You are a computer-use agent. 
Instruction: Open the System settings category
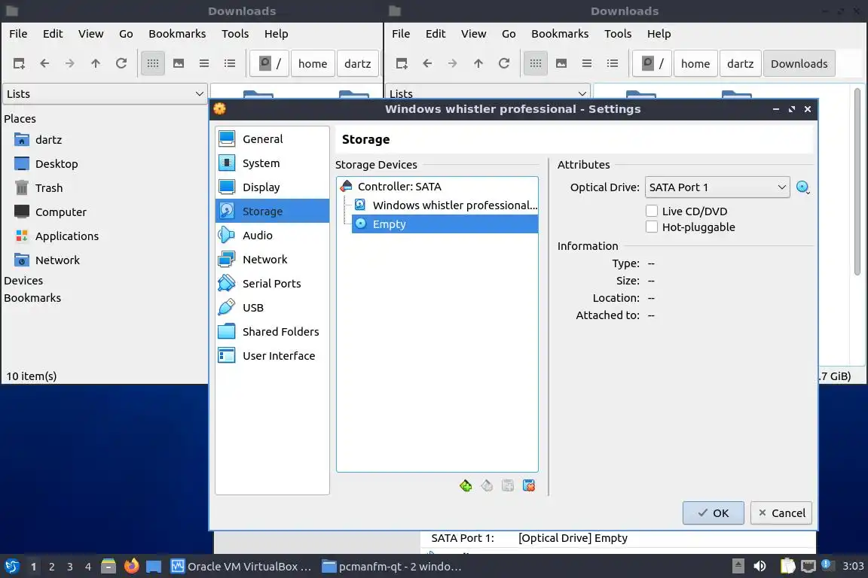(x=272, y=163)
